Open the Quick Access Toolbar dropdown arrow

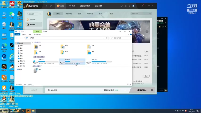[x=24, y=32]
